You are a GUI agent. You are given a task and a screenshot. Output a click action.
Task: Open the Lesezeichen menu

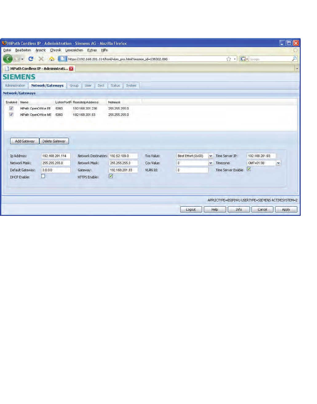[74, 50]
